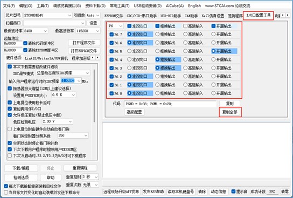Click the 扫描串口 button
The image size is (293, 198).
pos(13,23)
